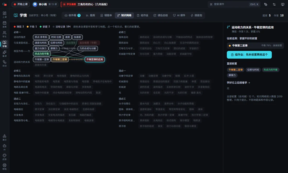The height and width of the screenshot is (173, 288).
Task: Select 光的折射 node
Action: [x=145, y=93]
